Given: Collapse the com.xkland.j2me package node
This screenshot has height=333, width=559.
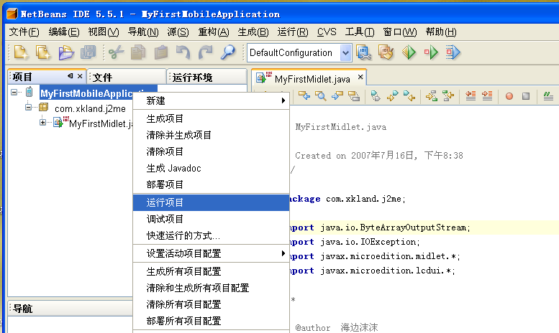Looking at the screenshot, I should 28,108.
